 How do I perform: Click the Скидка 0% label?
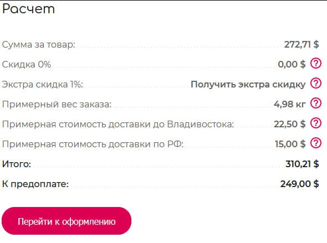tap(27, 64)
